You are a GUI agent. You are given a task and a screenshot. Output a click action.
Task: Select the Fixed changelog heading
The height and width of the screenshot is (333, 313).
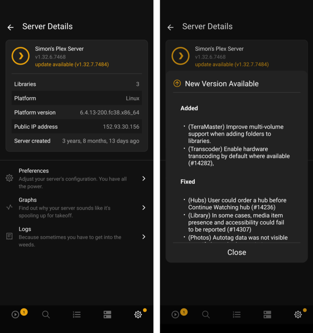click(x=188, y=182)
